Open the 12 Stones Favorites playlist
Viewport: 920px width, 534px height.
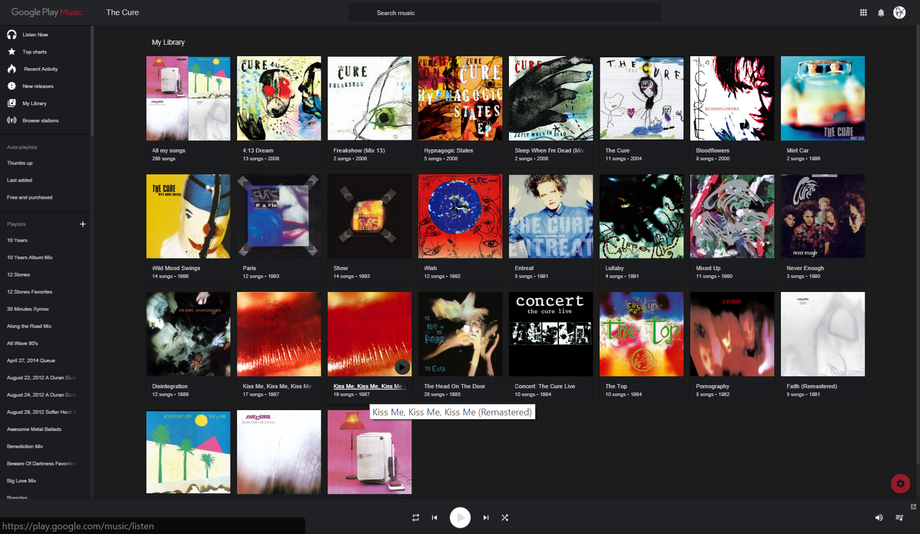coord(30,292)
